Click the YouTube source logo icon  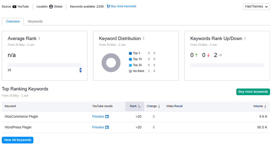(x=15, y=7)
